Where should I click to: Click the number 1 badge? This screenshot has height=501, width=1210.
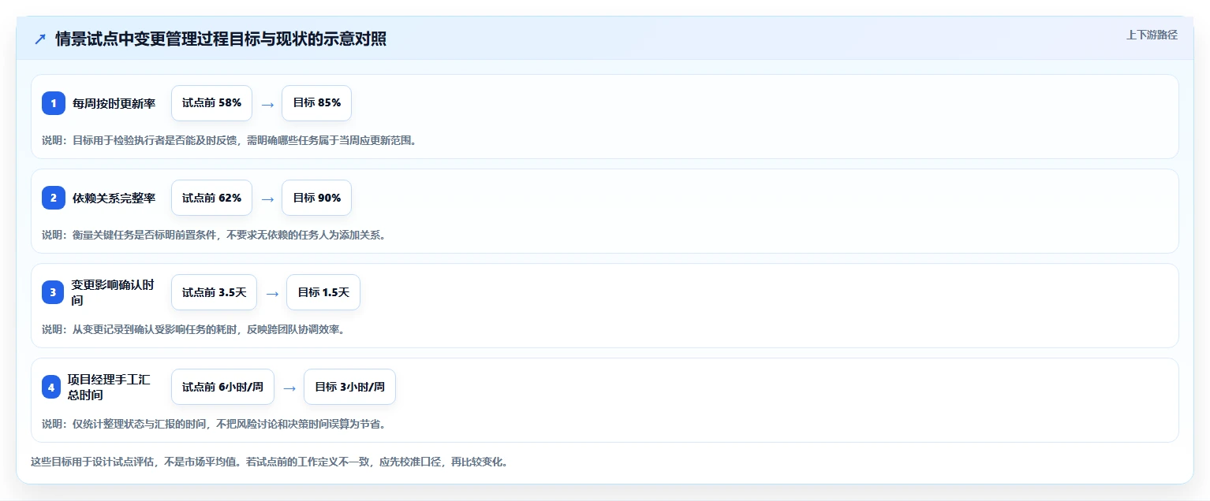coord(54,103)
